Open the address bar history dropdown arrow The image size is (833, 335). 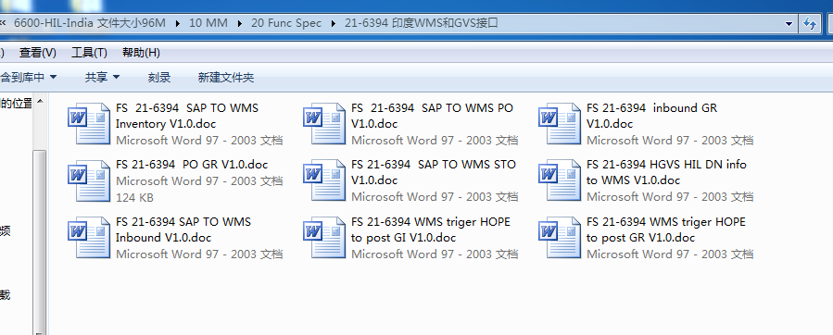(789, 24)
